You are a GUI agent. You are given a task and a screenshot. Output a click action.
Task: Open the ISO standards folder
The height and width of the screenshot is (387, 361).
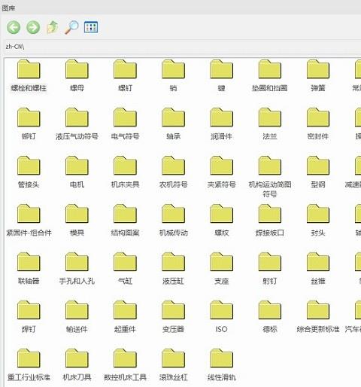tap(221, 316)
